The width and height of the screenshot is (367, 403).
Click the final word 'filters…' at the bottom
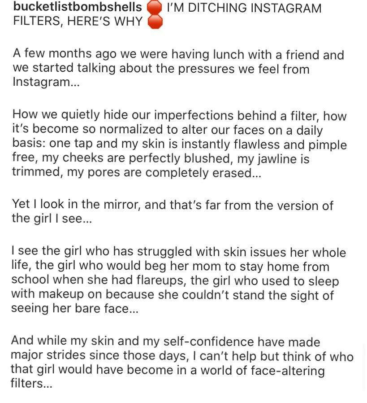(x=31, y=383)
